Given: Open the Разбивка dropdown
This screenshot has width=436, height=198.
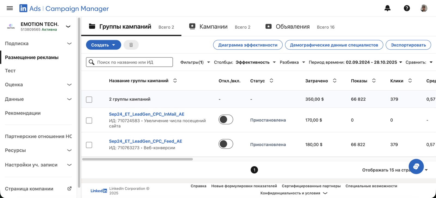Looking at the screenshot, I should tap(292, 62).
